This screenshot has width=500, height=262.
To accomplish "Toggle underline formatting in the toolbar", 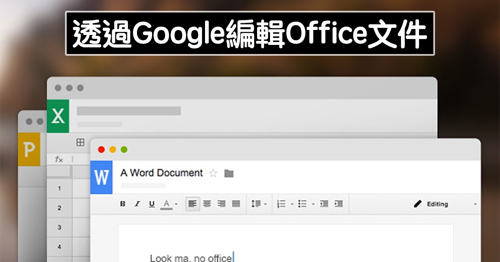I will pos(152,204).
